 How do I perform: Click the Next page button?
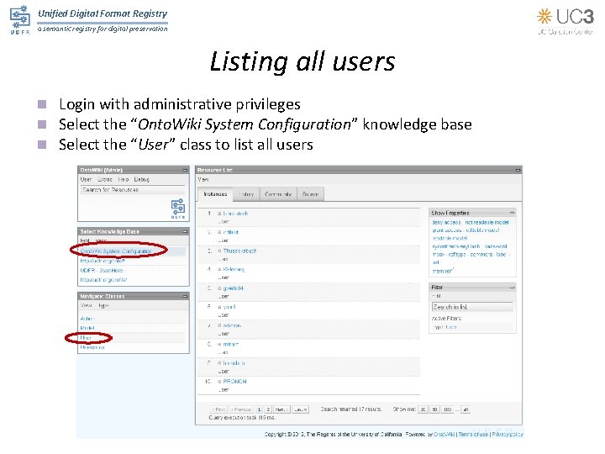(x=281, y=409)
